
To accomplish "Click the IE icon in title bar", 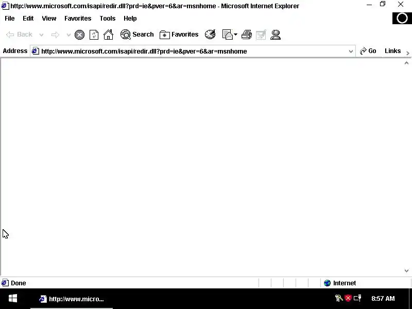I will point(5,6).
